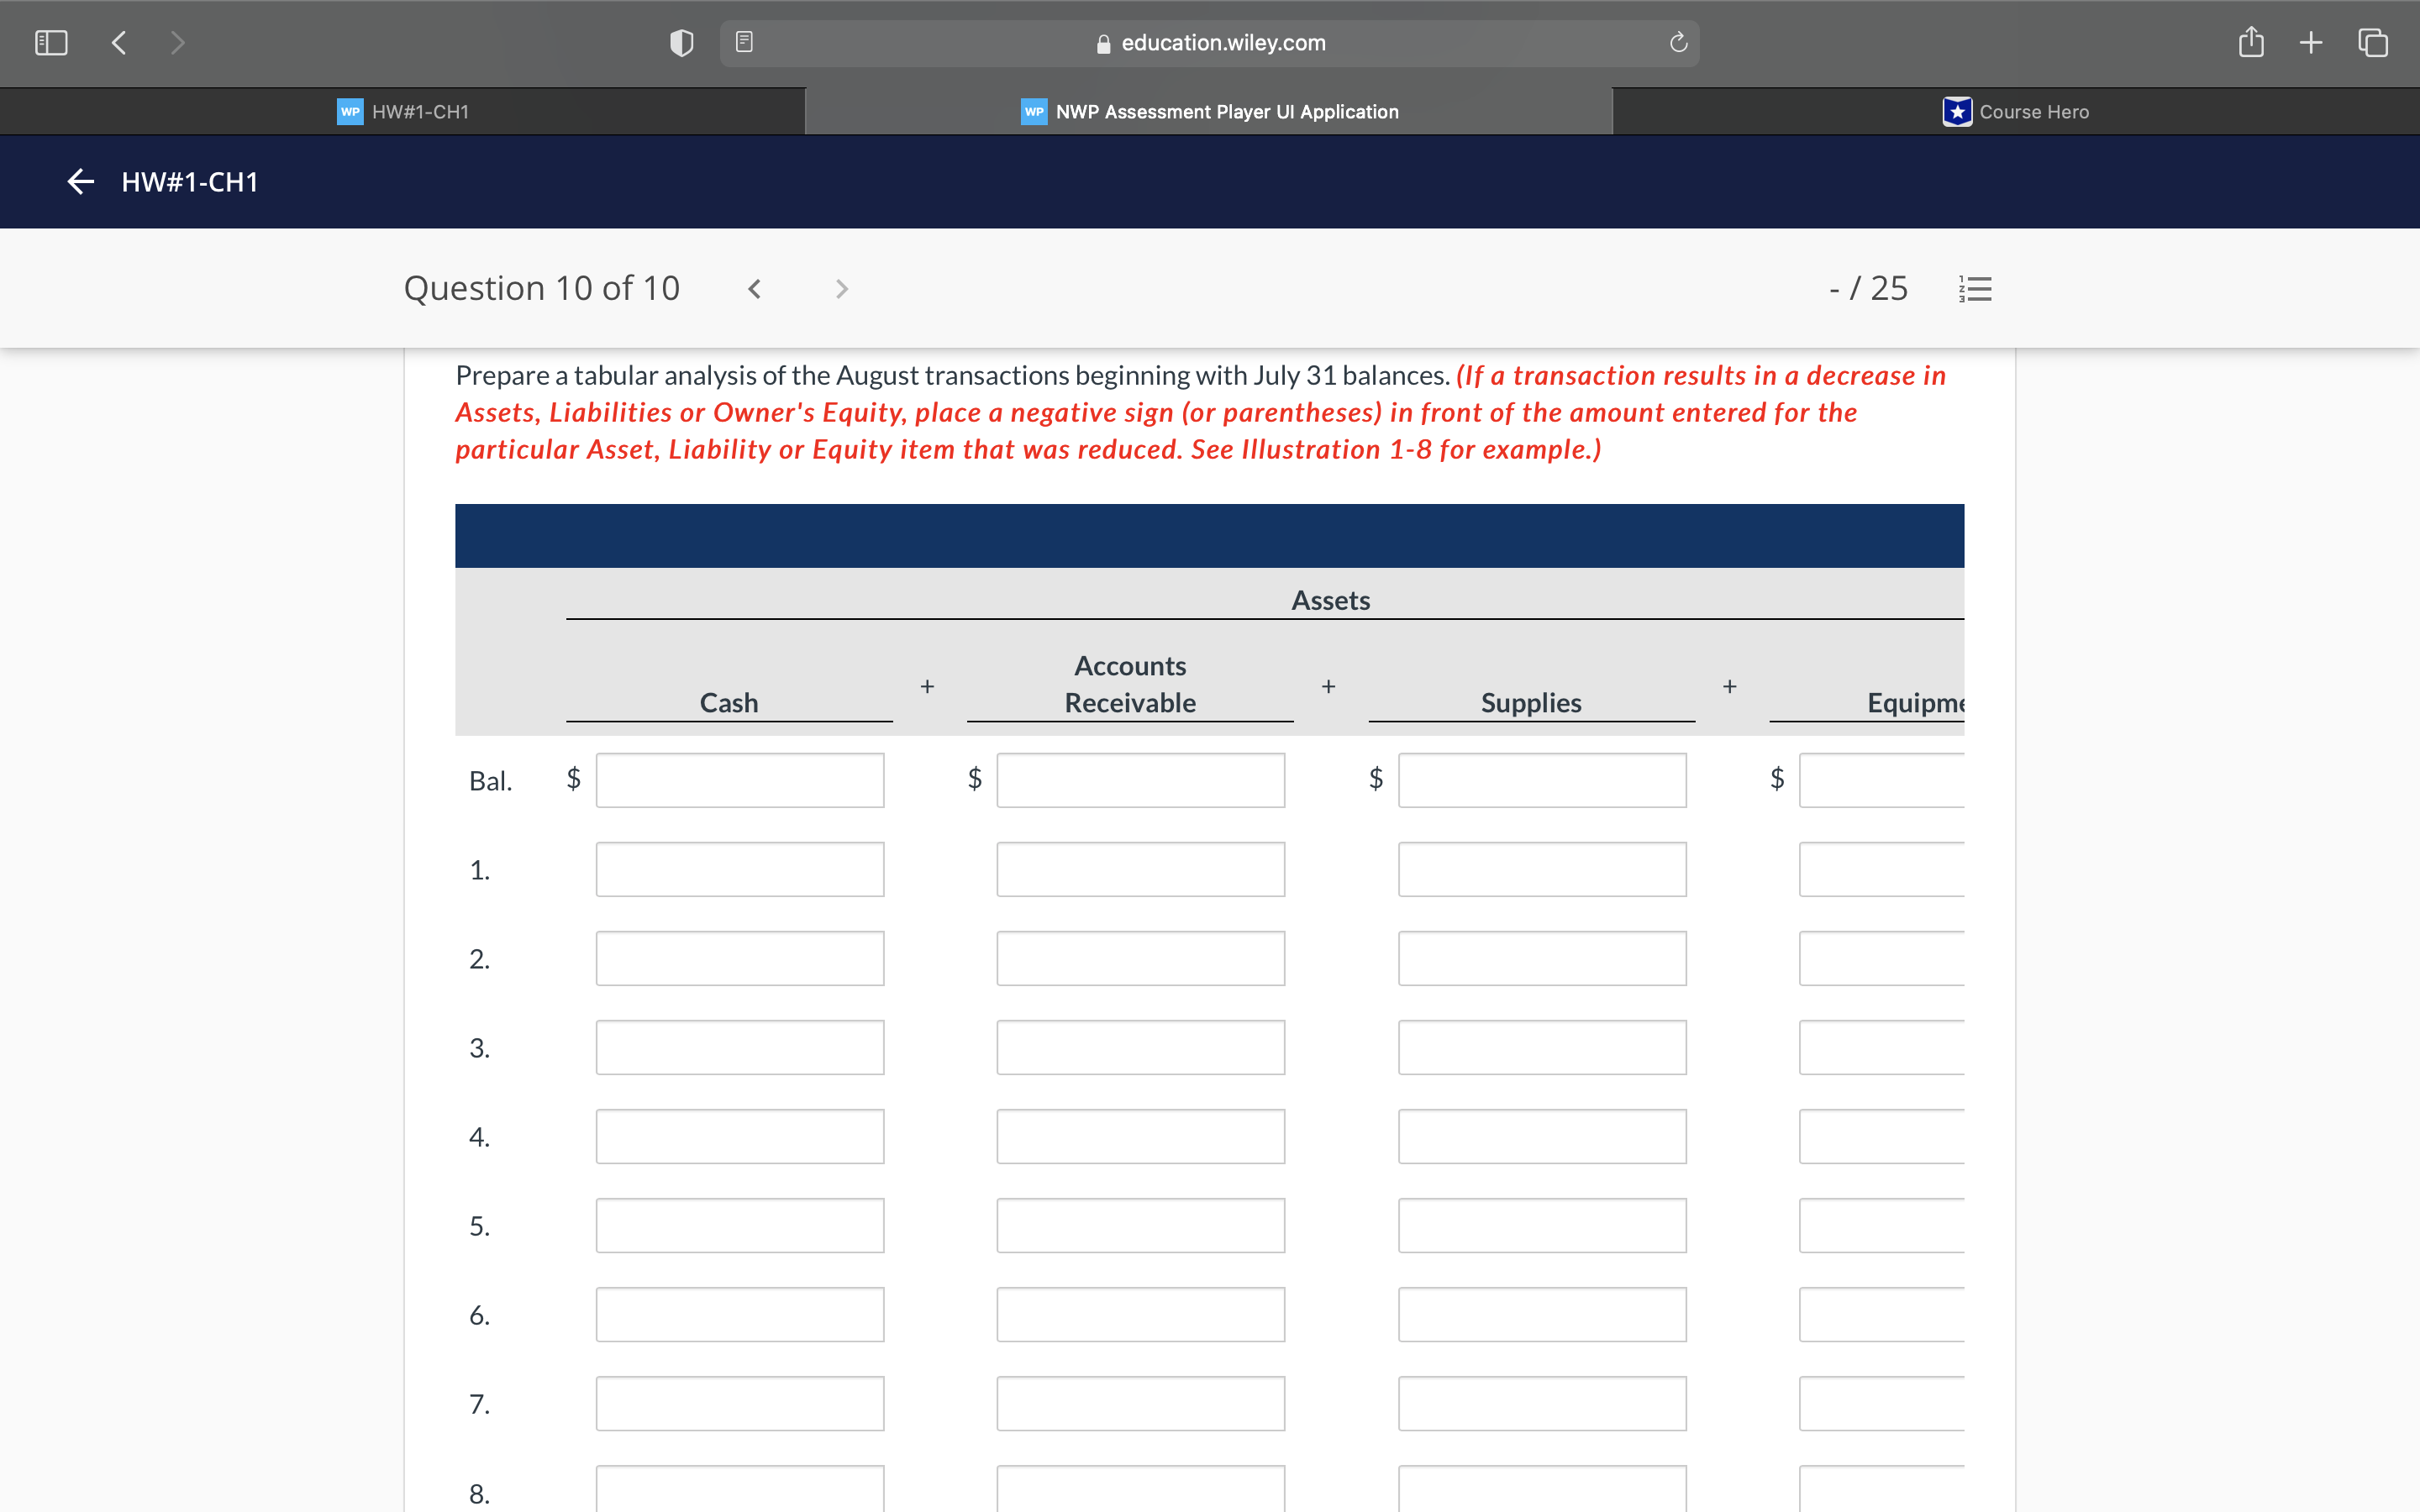Open the Share icon

click(x=2250, y=42)
